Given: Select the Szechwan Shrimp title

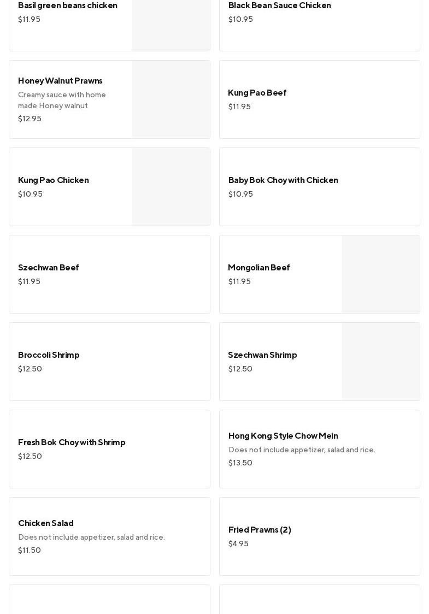Looking at the screenshot, I should (x=262, y=355).
